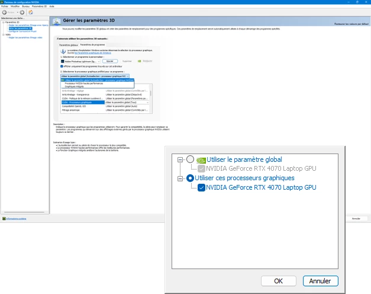Click Annuler in the GPU selection popup

click(x=320, y=281)
